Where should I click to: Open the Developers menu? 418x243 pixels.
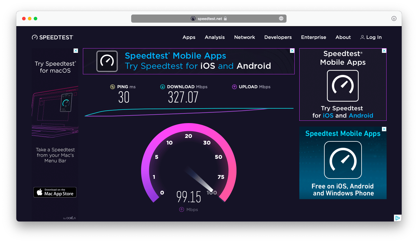[278, 37]
